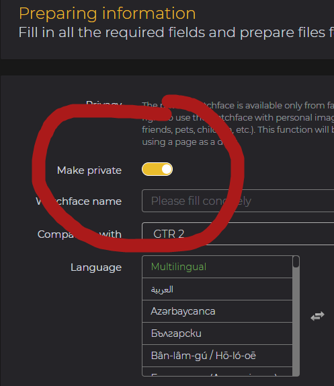This screenshot has height=386, width=334.
Task: Click the Fill in all required fields subtitle
Action: pos(176,32)
